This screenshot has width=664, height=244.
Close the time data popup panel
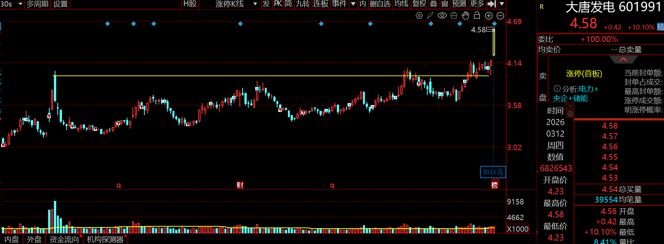click(570, 106)
